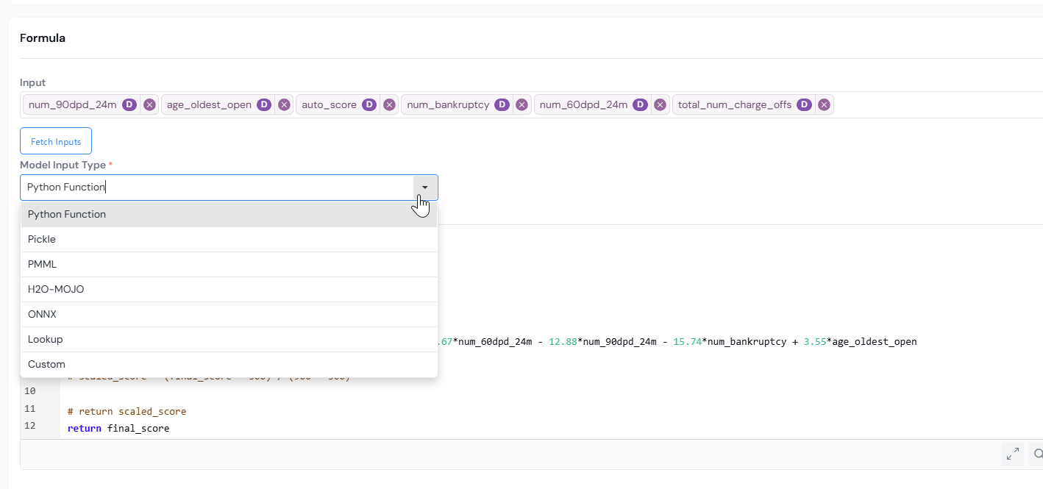
Task: Remove the total_num_charge_offs input tag
Action: pyautogui.click(x=825, y=105)
